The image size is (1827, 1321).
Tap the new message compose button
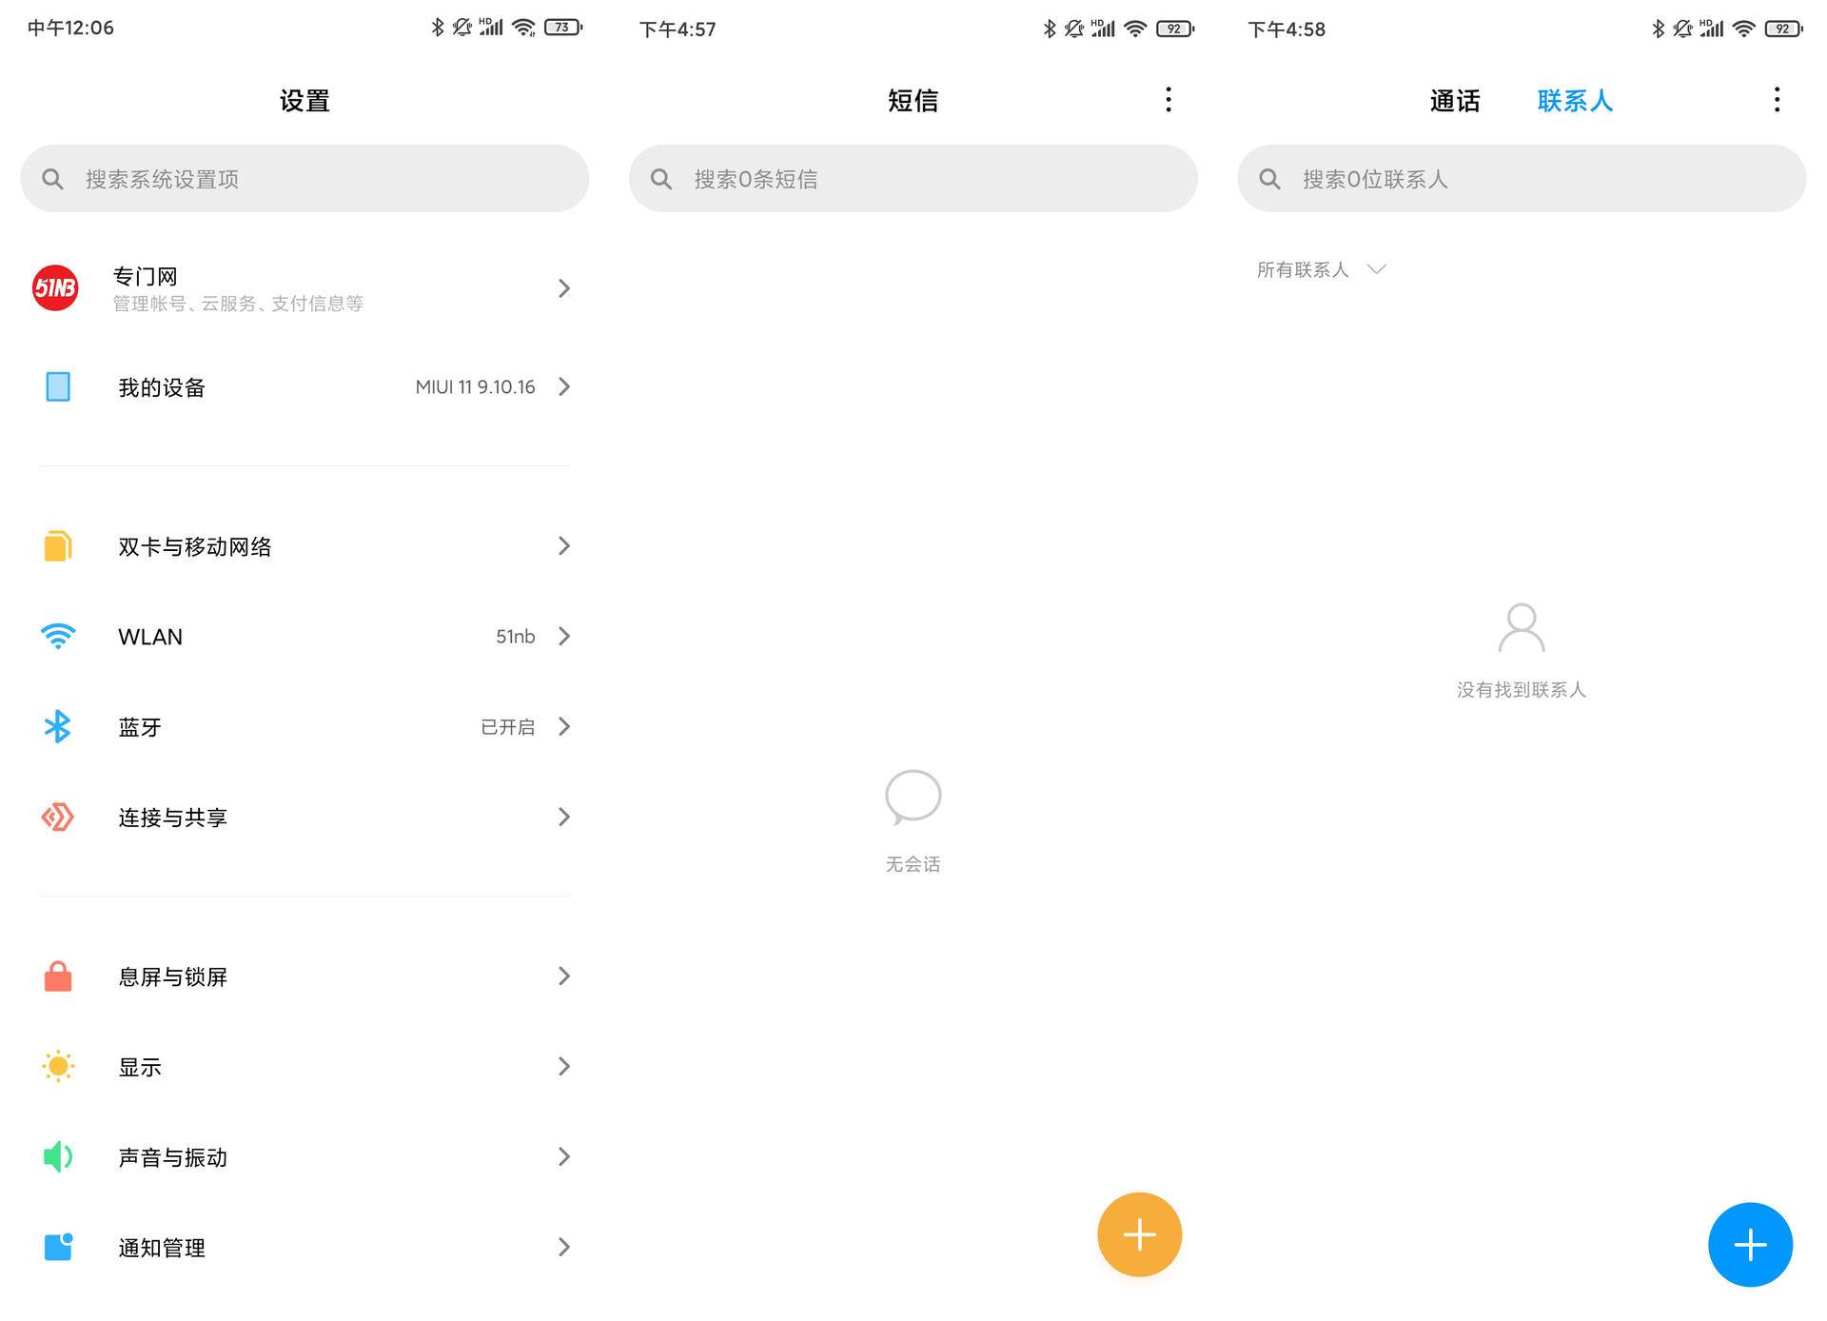(1139, 1234)
